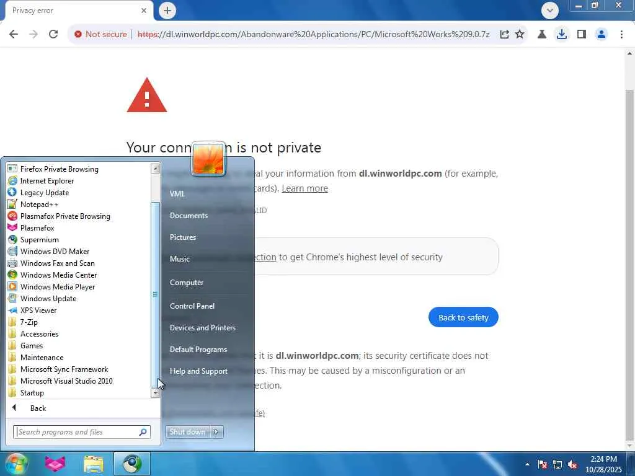Open Devices and Printers

tap(203, 328)
